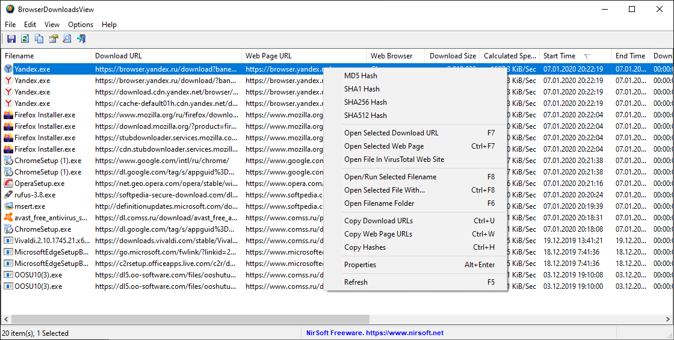Image resolution: width=674 pixels, height=340 pixels.
Task: Sort by the Download Size column header
Action: pyautogui.click(x=452, y=56)
